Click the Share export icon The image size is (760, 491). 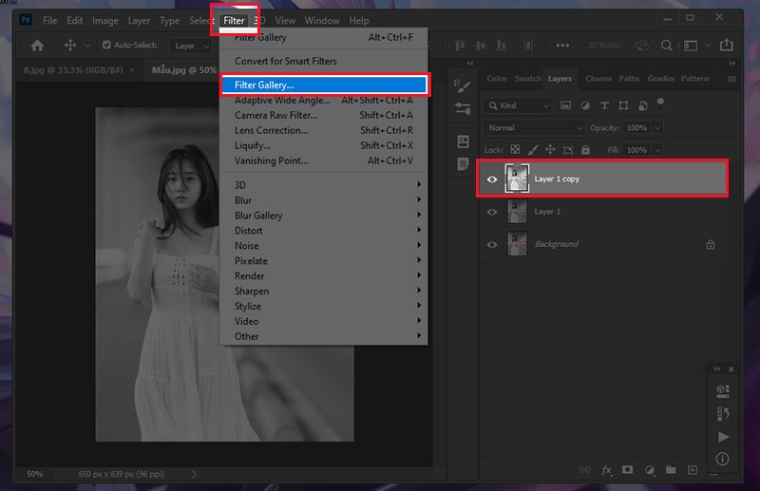coord(726,45)
